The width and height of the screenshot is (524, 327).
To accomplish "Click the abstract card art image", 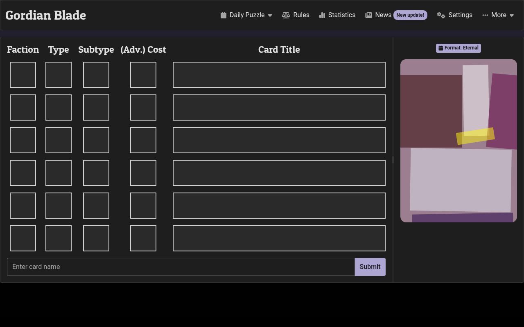I will [x=458, y=141].
